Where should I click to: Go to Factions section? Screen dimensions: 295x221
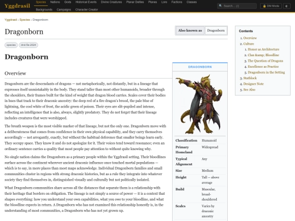(176, 2)
